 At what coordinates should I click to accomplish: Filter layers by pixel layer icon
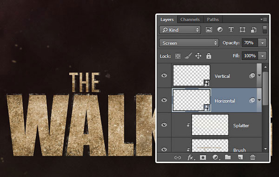[209, 30]
